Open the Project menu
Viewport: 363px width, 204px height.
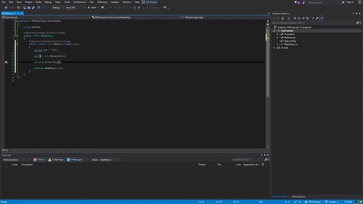tap(28, 2)
